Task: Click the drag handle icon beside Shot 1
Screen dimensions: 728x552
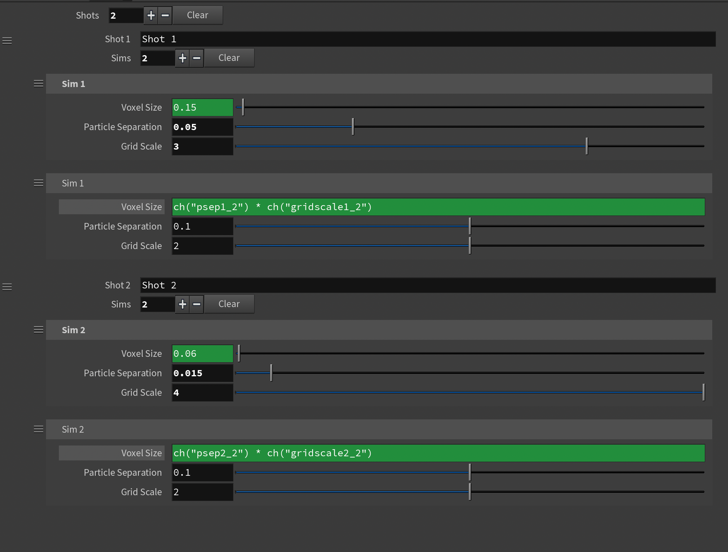Action: pos(7,41)
